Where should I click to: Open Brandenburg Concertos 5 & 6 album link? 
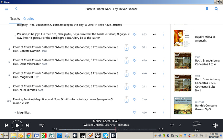point(207,85)
